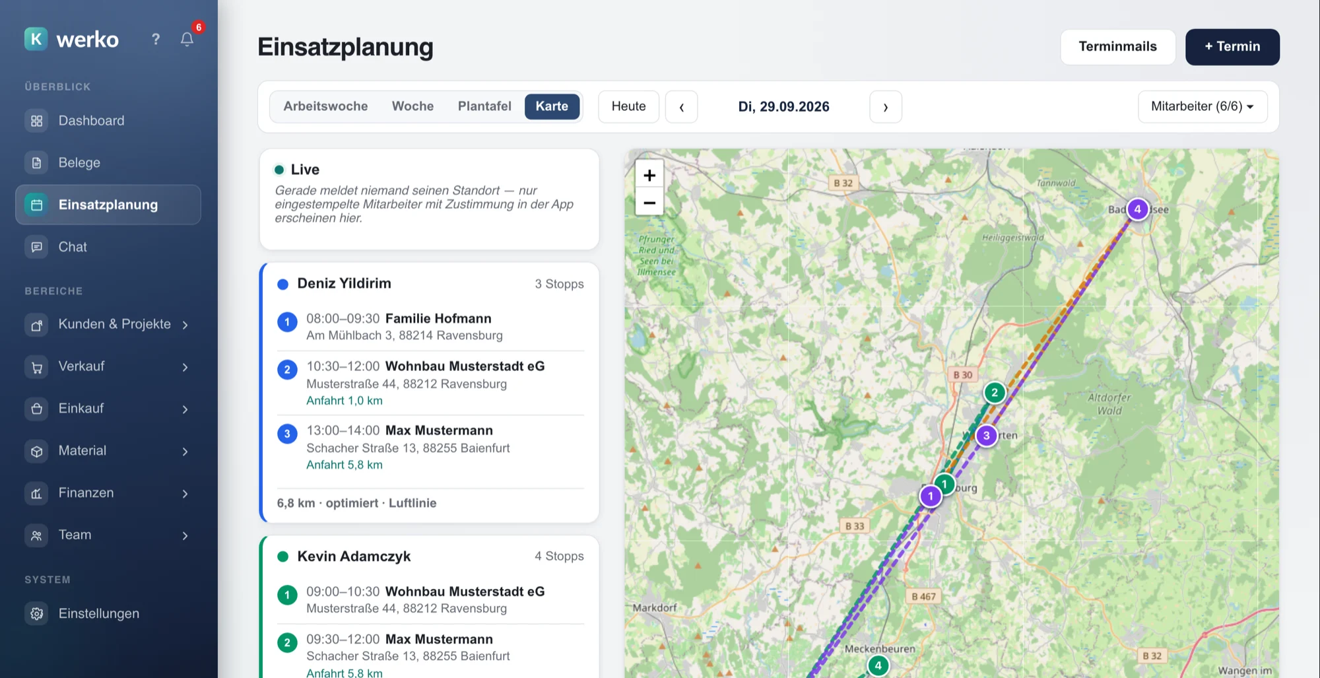Open Einstellungen gear item
Viewport: 1320px width, 678px height.
[x=108, y=613]
